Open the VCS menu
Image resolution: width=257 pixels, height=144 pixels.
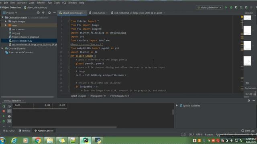point(64,3)
